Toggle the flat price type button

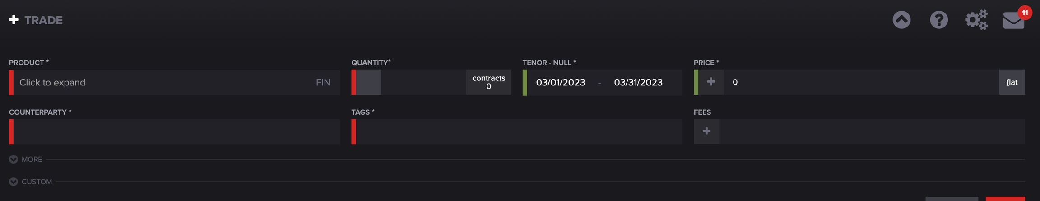(1012, 82)
